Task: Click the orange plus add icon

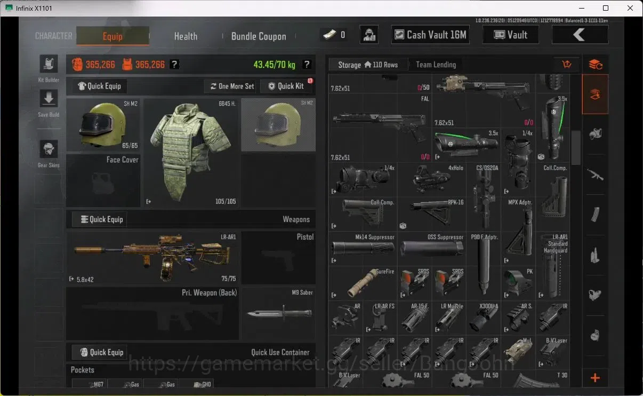Action: [x=595, y=378]
